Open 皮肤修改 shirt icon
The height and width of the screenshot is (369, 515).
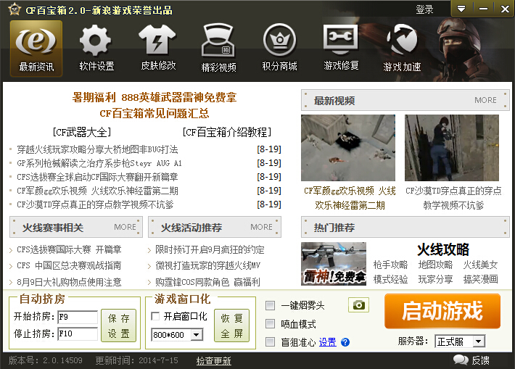[158, 49]
